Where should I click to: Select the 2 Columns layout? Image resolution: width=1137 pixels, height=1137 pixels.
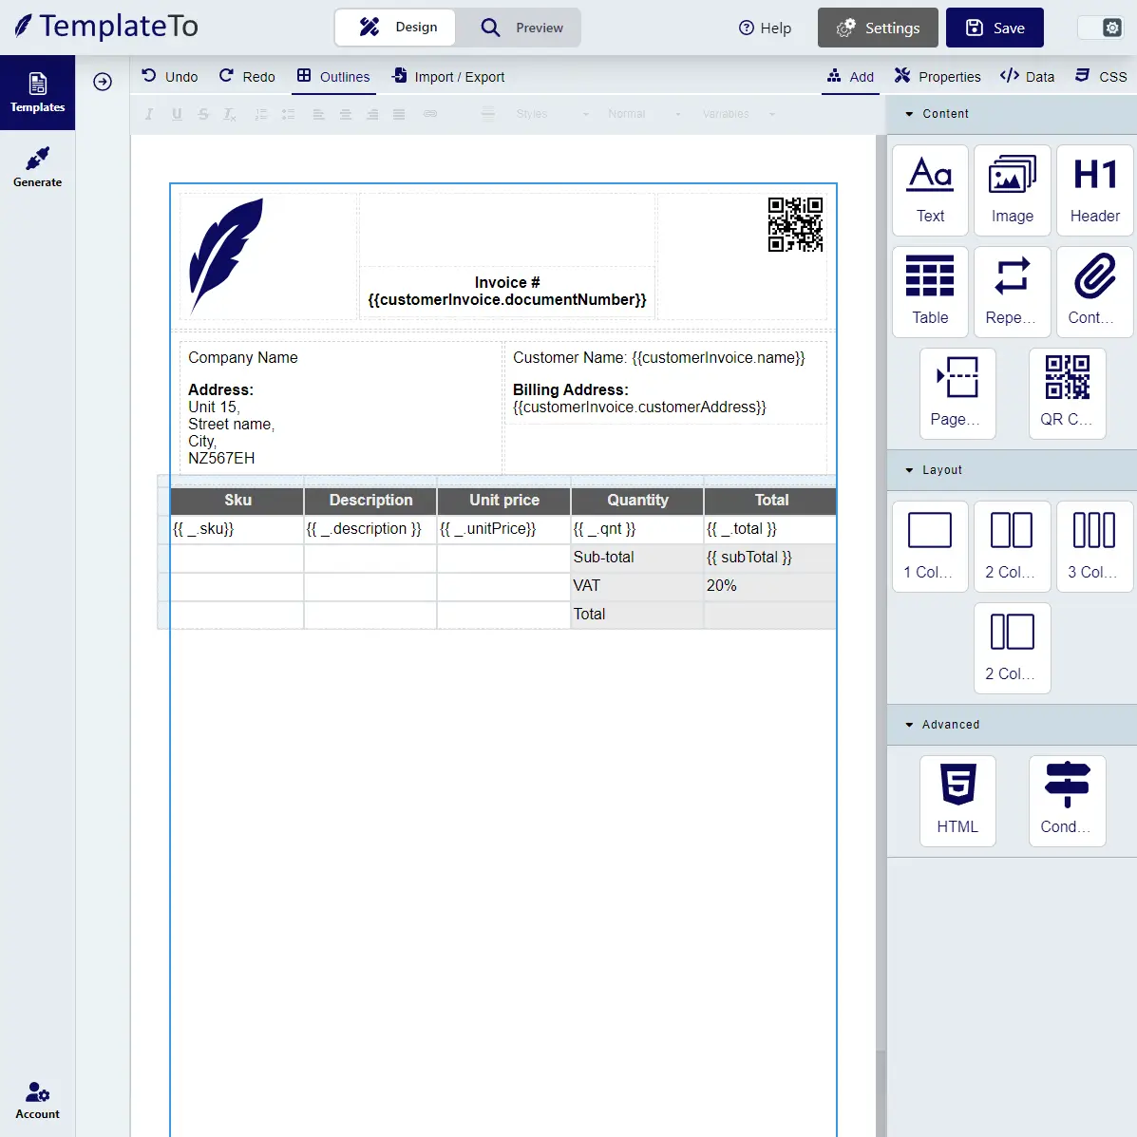(1012, 546)
